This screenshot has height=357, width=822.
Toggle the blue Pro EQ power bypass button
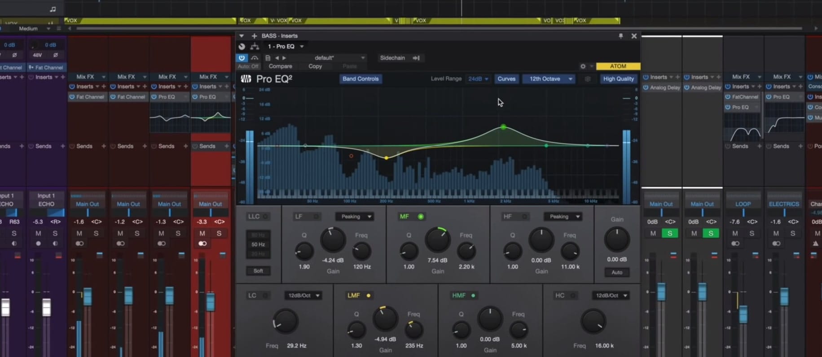pyautogui.click(x=242, y=58)
